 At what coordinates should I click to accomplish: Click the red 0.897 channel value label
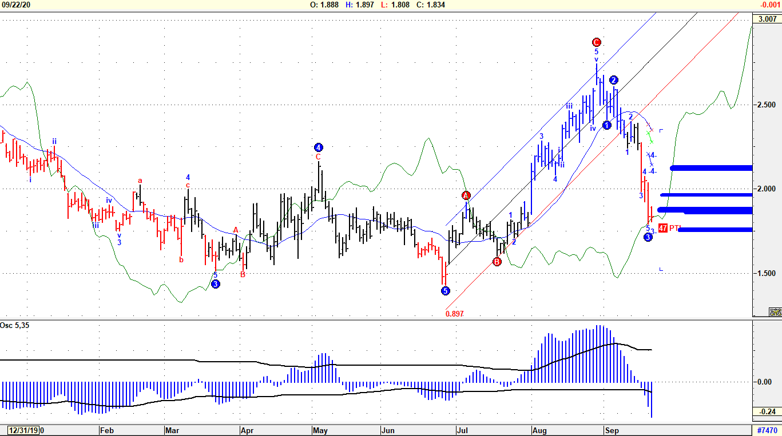tap(455, 314)
